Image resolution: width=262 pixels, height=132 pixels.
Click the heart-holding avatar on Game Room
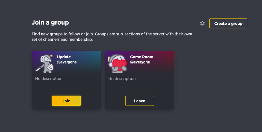118,63
